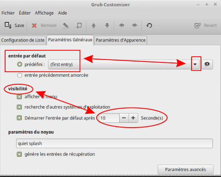Move entry down with down arrow icon
221x177 pixels.
pos(107,25)
